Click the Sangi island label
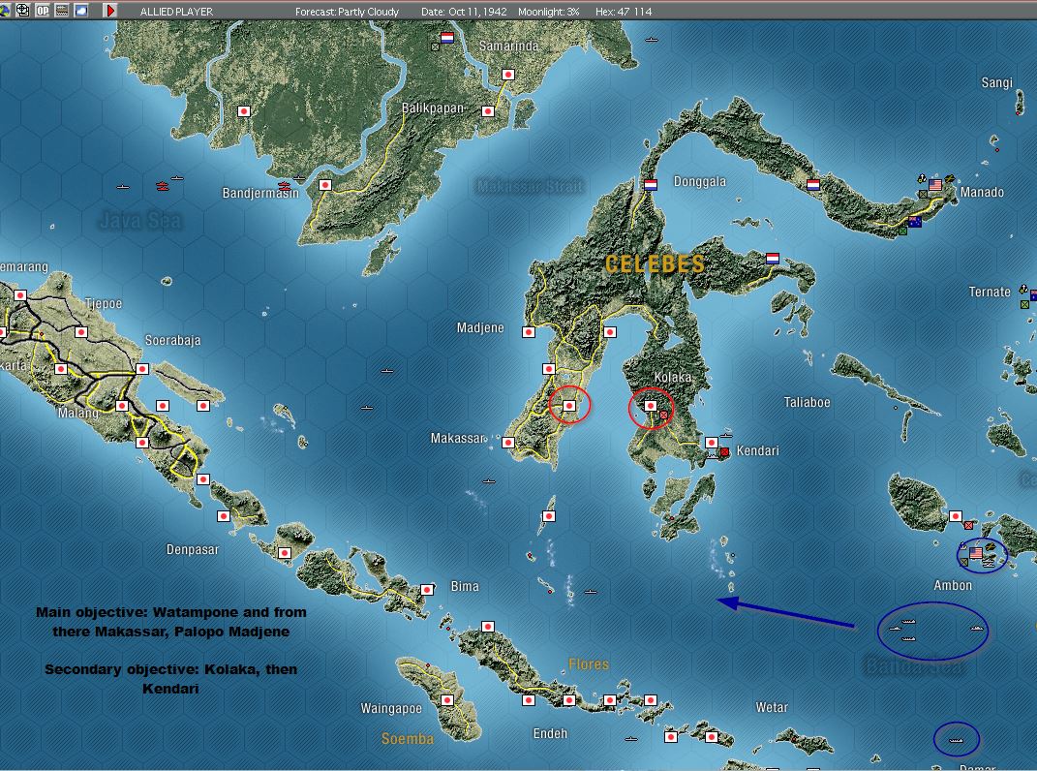 [996, 82]
